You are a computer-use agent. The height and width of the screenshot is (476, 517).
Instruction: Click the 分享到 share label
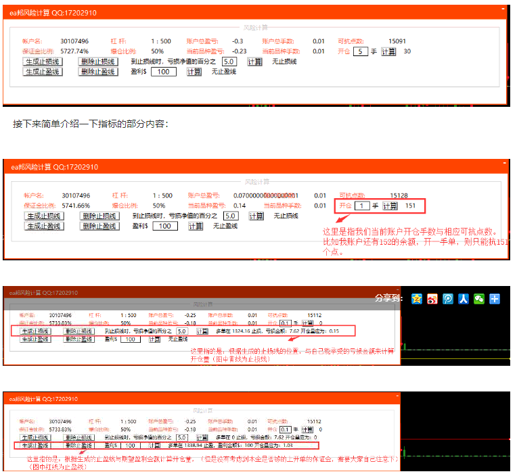tap(388, 298)
